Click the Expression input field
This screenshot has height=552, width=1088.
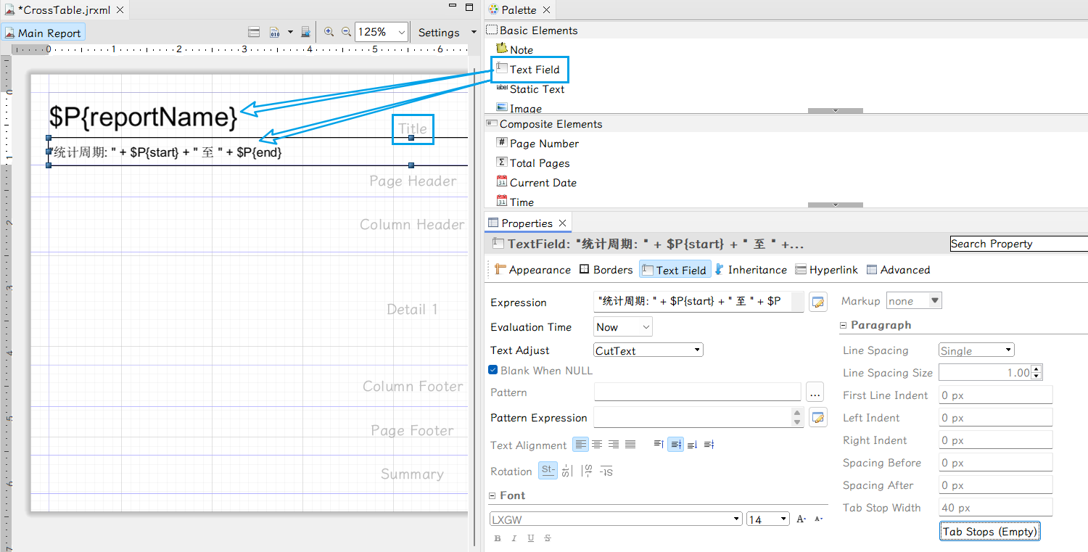tap(698, 301)
